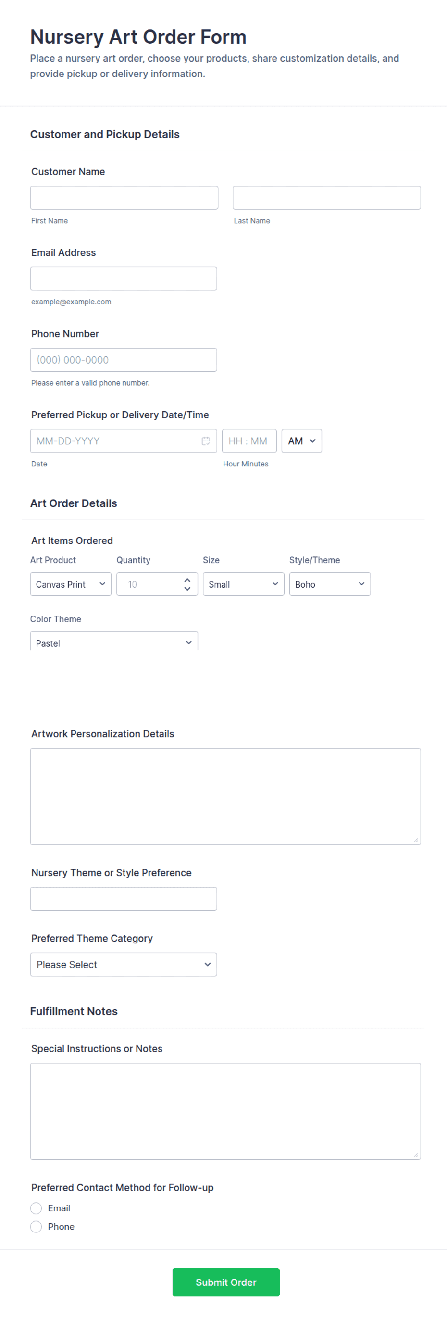Focus the First Name input field
The image size is (447, 1320).
pyautogui.click(x=124, y=197)
